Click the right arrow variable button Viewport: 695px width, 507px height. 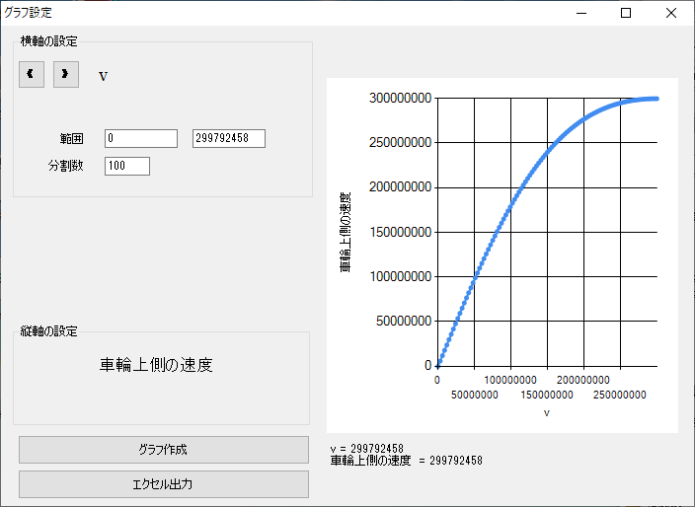point(66,74)
